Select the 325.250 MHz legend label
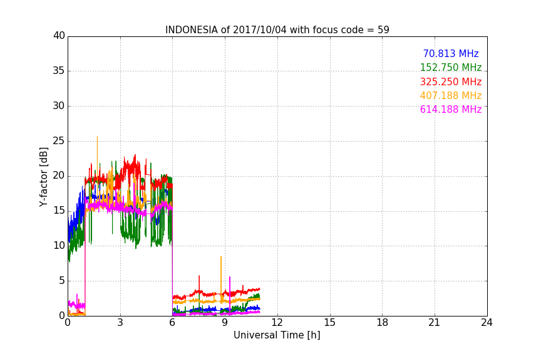This screenshot has width=541, height=361. [451, 82]
